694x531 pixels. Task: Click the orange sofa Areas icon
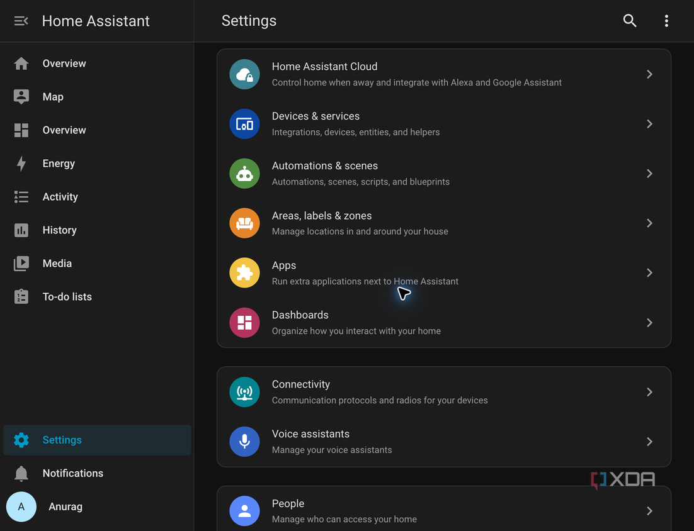pyautogui.click(x=244, y=223)
